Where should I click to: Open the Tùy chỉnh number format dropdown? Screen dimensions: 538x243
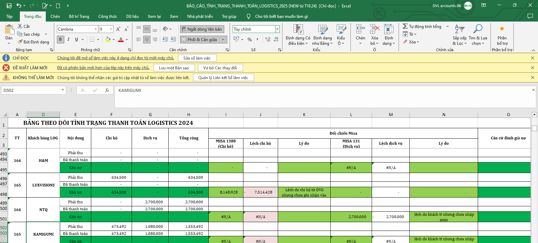tap(277, 29)
